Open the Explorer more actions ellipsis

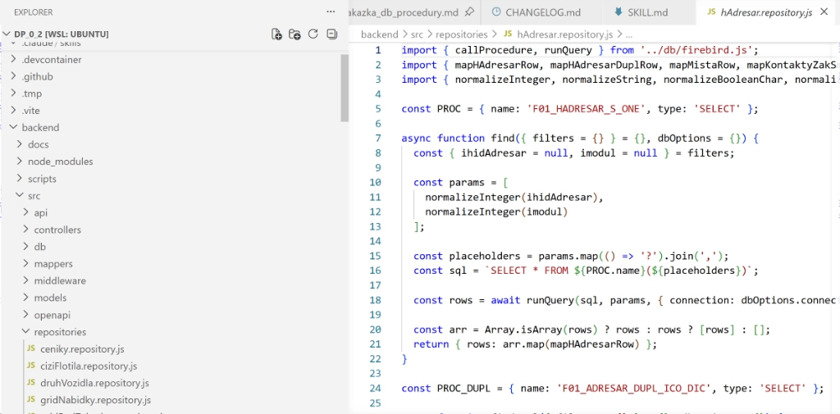[x=331, y=11]
